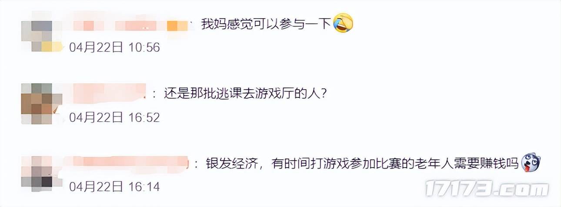Click the 04月22日 10:56 timestamp

point(115,47)
